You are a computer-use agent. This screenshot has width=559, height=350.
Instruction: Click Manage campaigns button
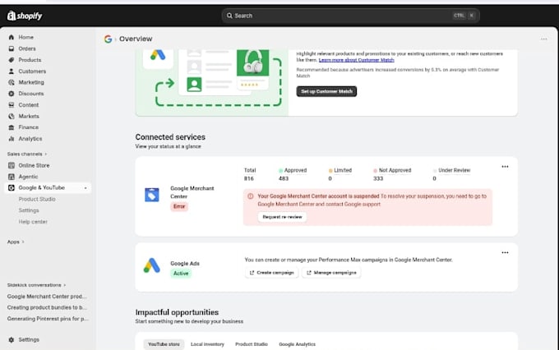331,273
